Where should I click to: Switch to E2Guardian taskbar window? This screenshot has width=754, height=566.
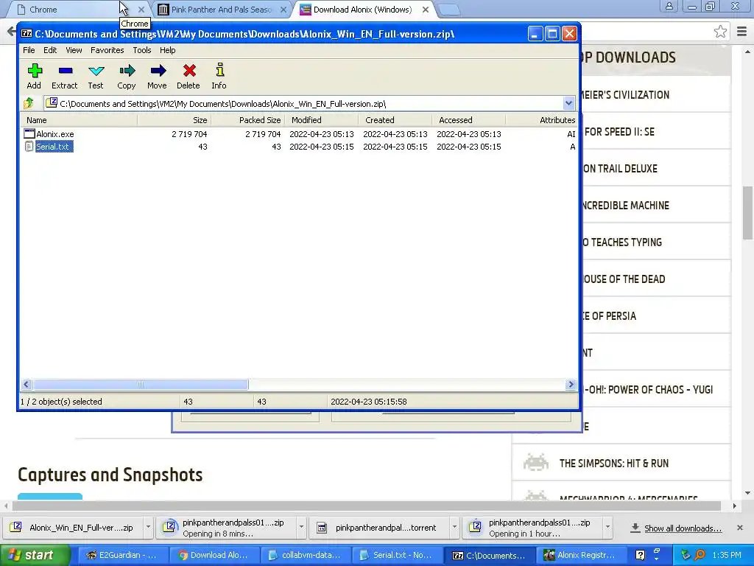[123, 555]
